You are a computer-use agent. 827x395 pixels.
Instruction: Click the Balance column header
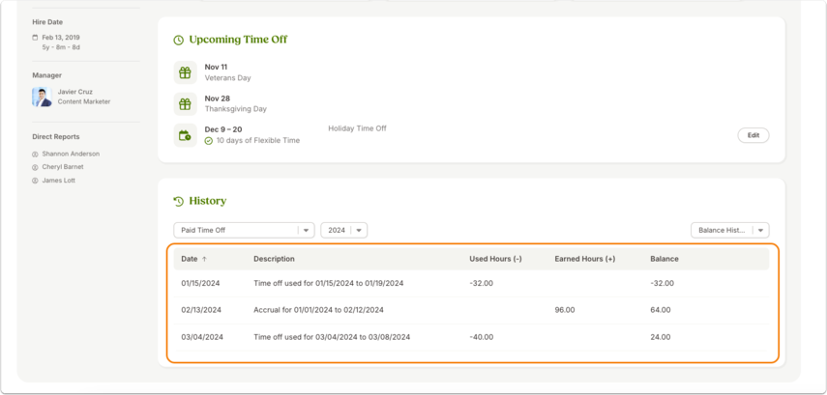pos(665,259)
